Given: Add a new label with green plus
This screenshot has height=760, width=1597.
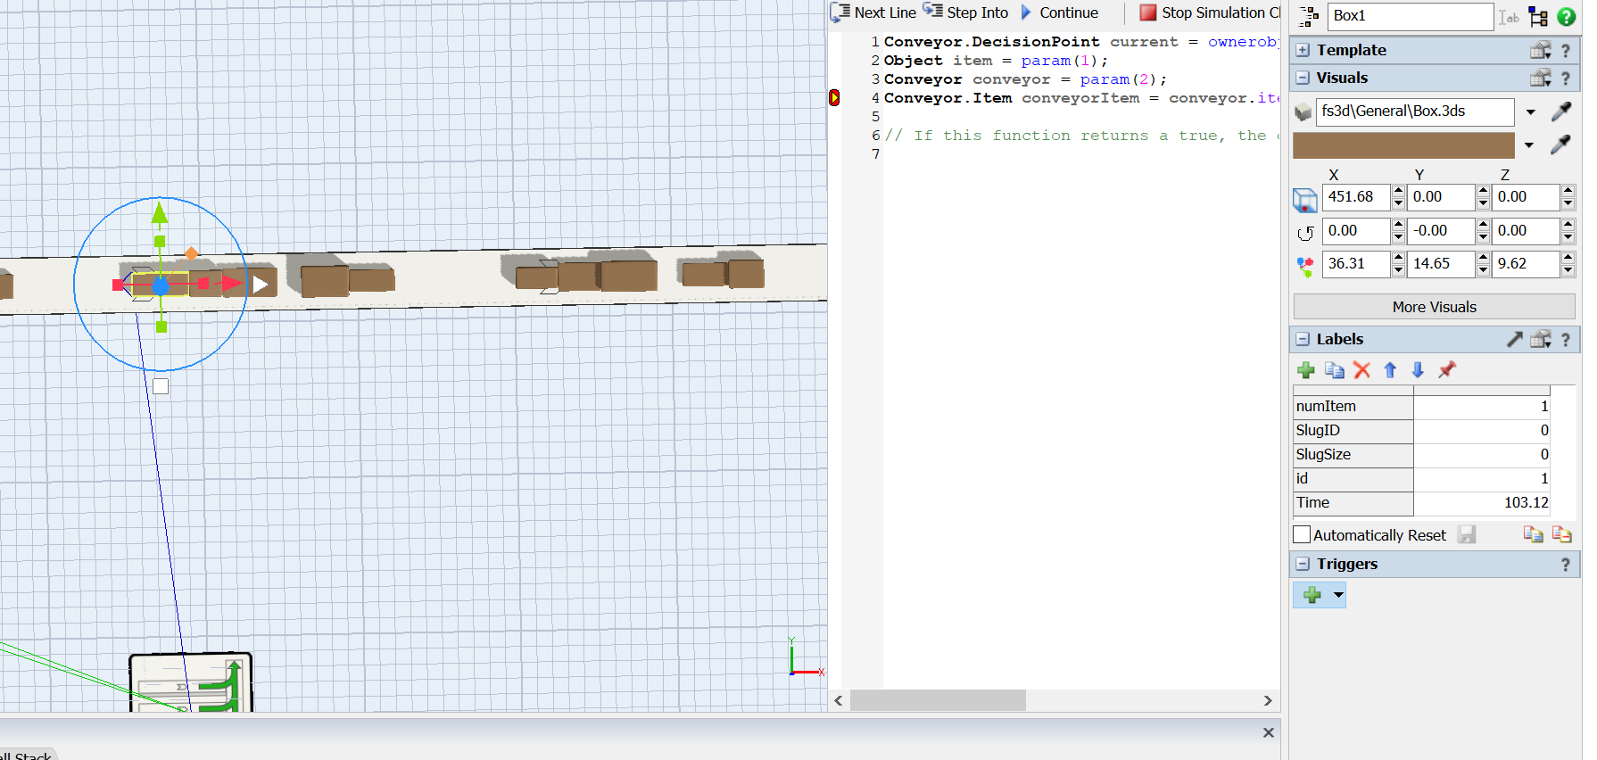Looking at the screenshot, I should tap(1306, 370).
